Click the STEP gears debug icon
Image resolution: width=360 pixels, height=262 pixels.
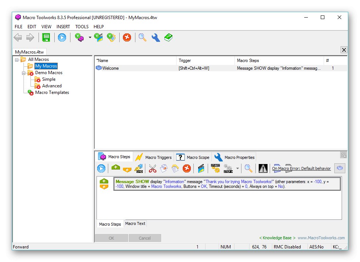(228, 168)
